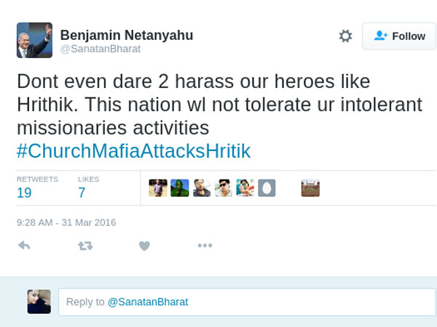The image size is (437, 327).
Task: Open the gear settings dropdown
Action: pos(345,36)
